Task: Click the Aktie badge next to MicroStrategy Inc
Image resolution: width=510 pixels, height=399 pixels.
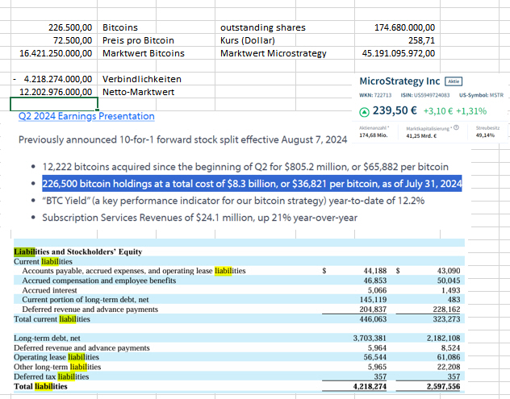Action: [x=454, y=81]
